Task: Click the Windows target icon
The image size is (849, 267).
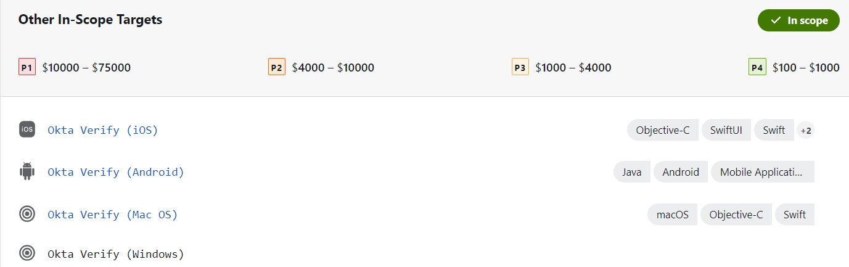Action: (x=27, y=253)
